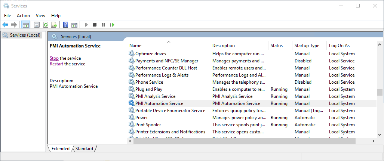Click the Export List toolbar icon
Viewport: 384px width, 161px height.
click(x=54, y=25)
